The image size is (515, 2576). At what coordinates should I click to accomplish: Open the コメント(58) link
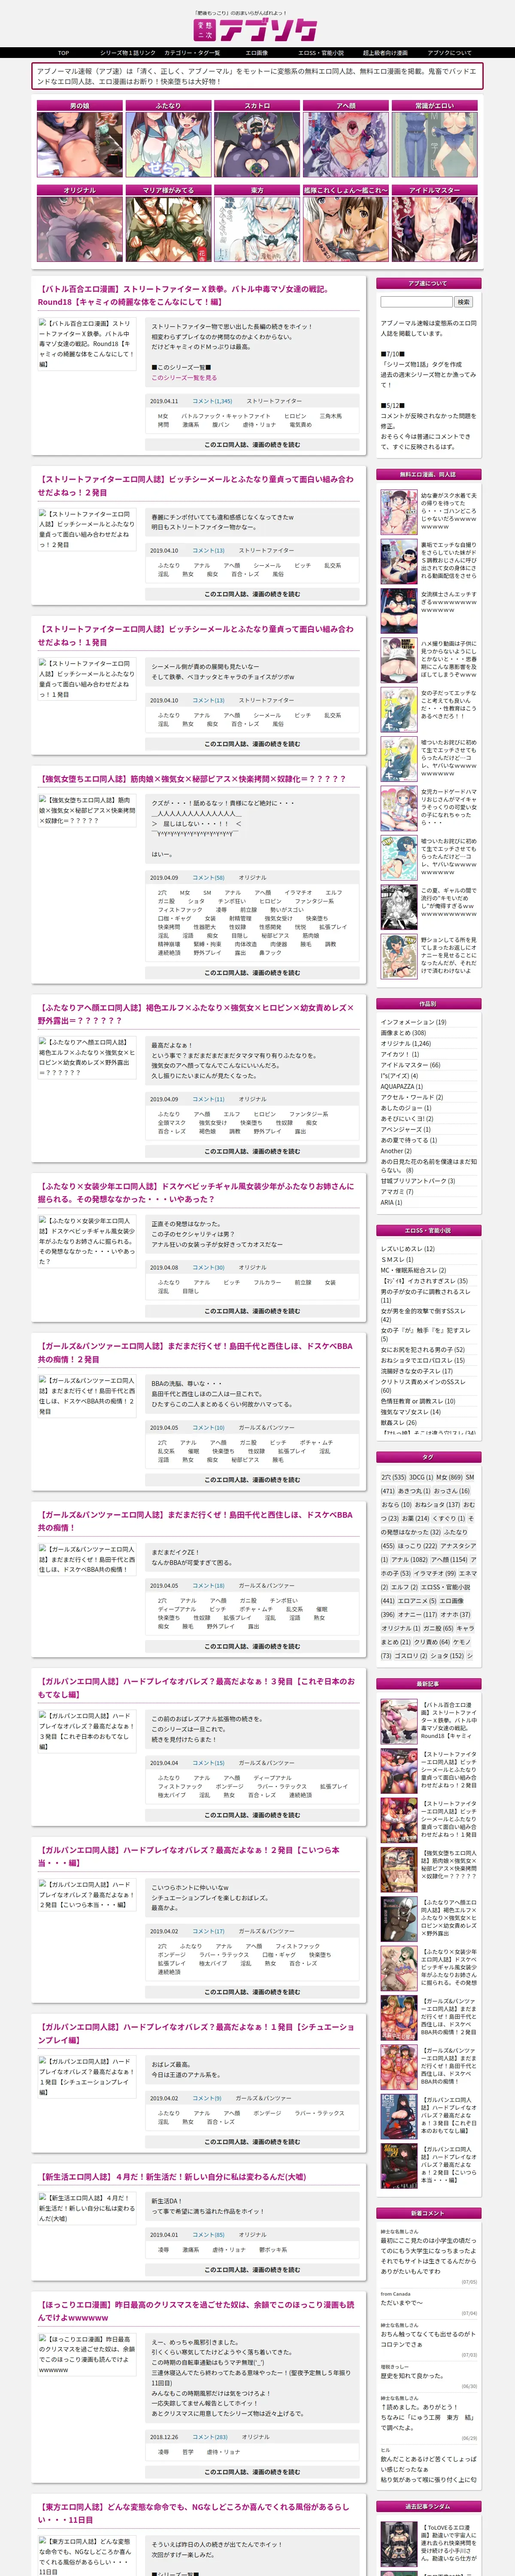(x=208, y=878)
